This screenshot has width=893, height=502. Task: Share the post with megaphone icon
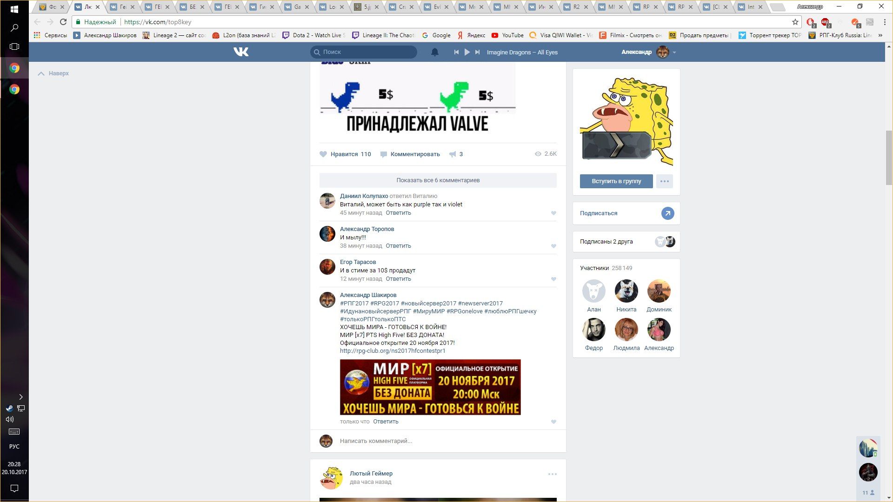click(x=453, y=154)
